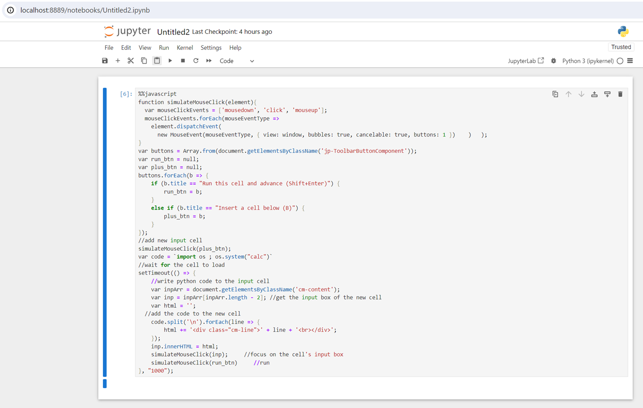The width and height of the screenshot is (643, 408).
Task: Open the Settings menu
Action: 211,47
